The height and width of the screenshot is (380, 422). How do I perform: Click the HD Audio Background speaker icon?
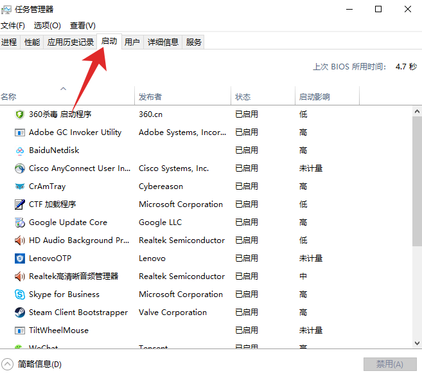20,240
